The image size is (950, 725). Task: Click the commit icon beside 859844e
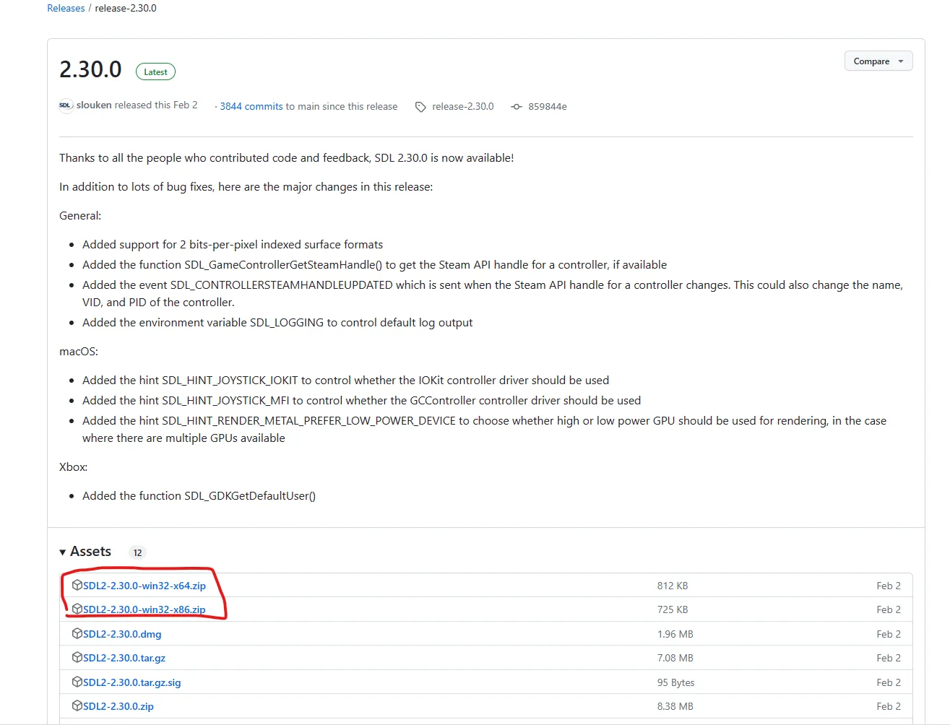(x=517, y=107)
